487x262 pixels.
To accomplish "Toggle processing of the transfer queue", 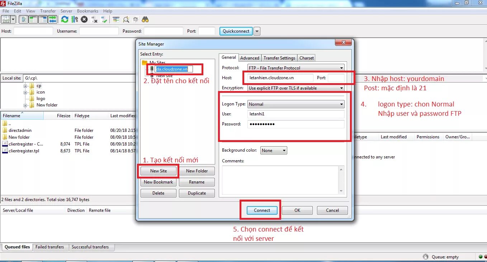I will click(75, 19).
